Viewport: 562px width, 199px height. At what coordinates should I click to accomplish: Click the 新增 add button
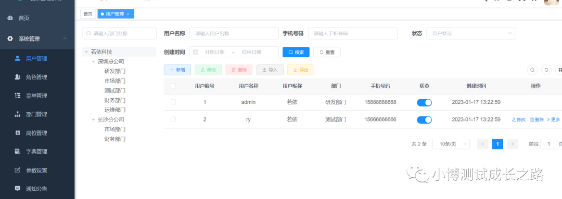coord(177,70)
